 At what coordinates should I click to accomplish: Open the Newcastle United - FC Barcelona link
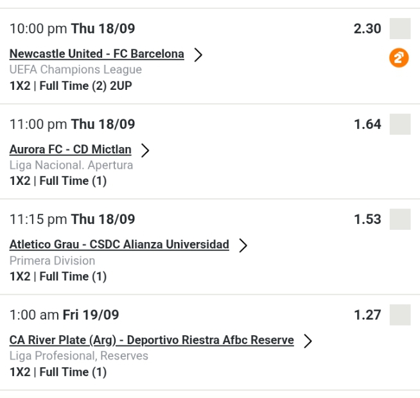(x=96, y=54)
